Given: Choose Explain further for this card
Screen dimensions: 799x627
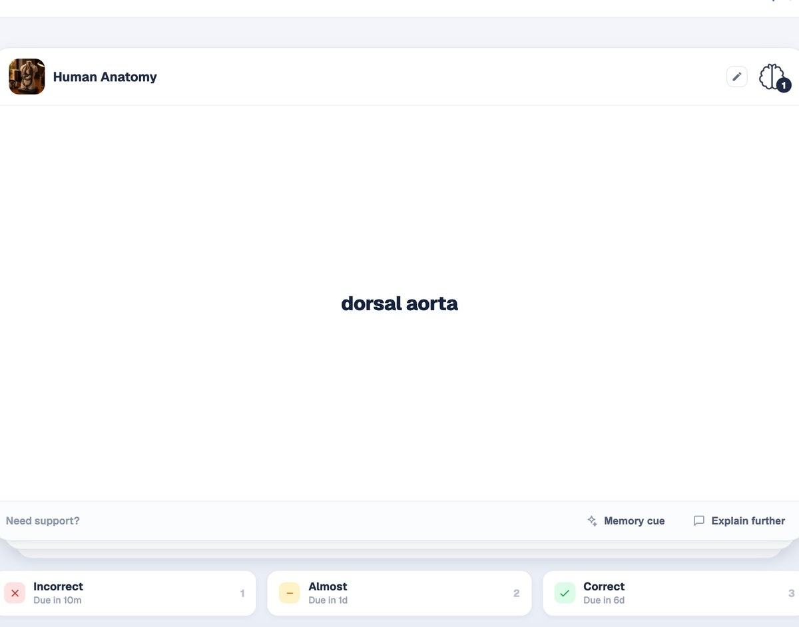Looking at the screenshot, I should pyautogui.click(x=739, y=521).
